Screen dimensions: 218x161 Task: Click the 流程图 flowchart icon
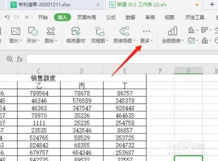(x=99, y=31)
